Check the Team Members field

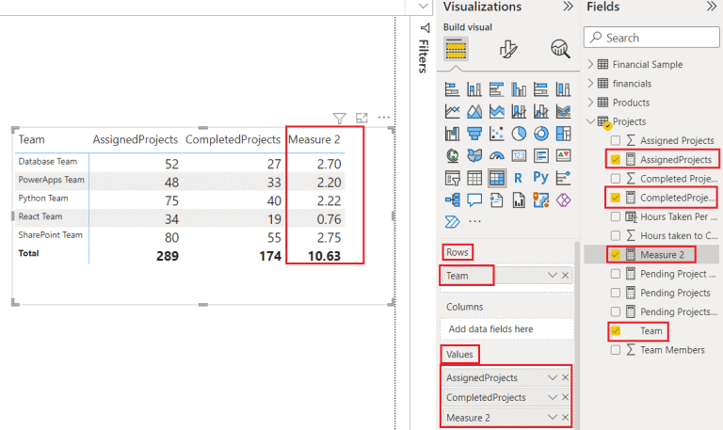click(x=615, y=350)
